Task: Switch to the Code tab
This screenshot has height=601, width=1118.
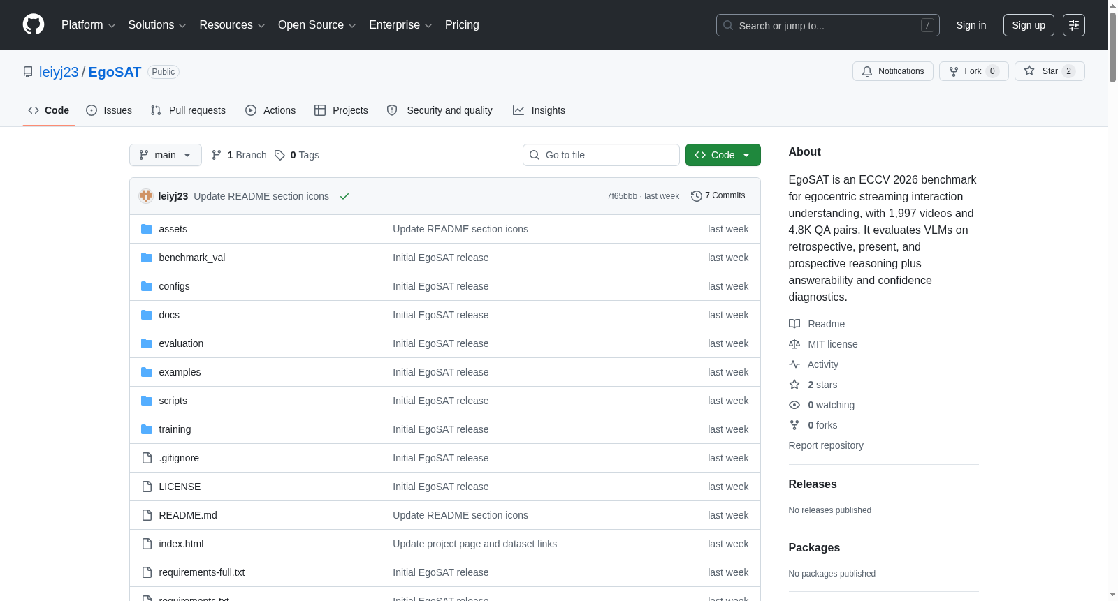Action: coord(49,110)
